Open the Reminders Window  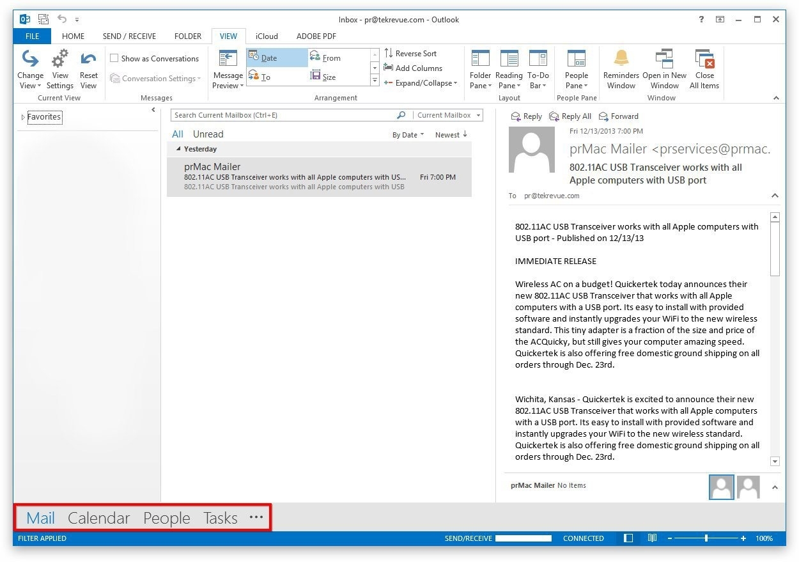621,70
